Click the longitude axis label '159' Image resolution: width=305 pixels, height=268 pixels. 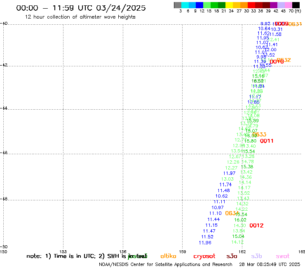(183, 252)
